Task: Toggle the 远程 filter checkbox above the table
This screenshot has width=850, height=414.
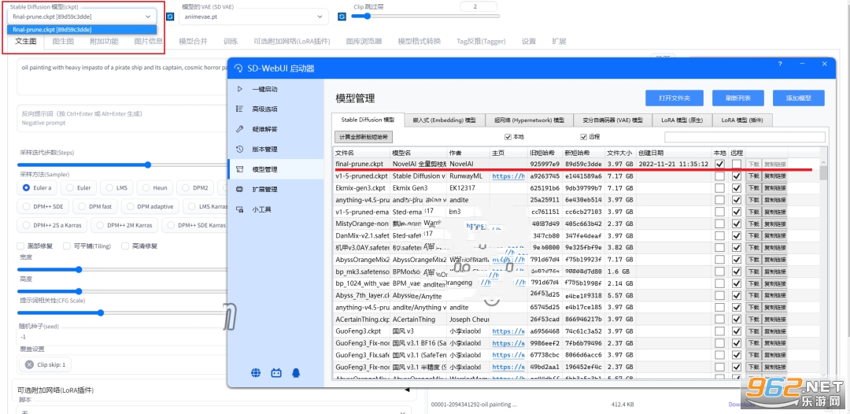Action: (584, 137)
